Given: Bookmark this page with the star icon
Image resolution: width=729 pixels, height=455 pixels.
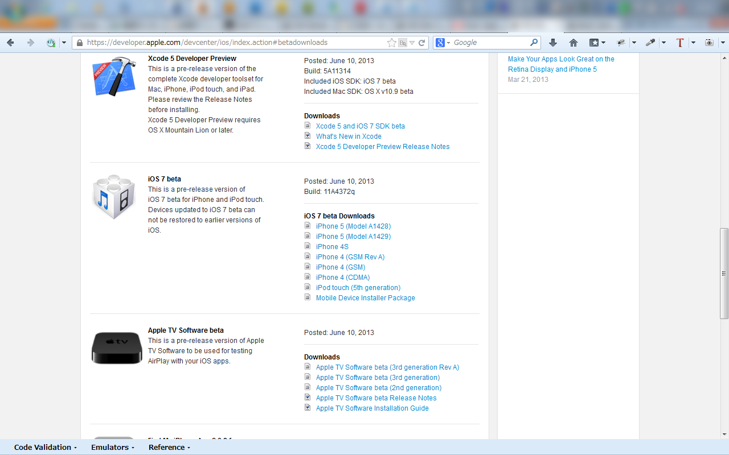Looking at the screenshot, I should point(392,43).
